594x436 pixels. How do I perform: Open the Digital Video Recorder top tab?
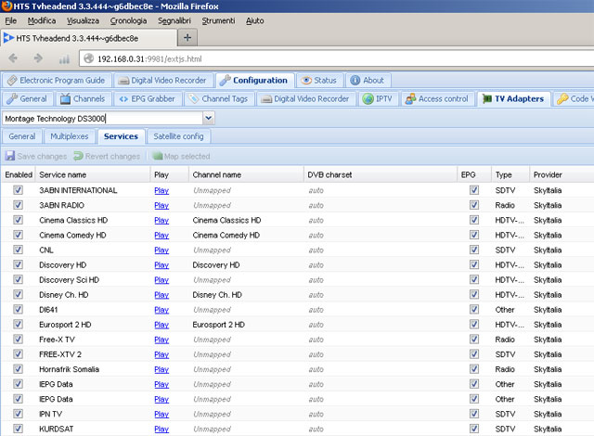[163, 80]
